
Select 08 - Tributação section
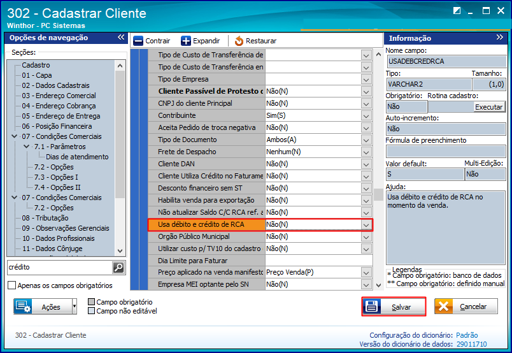(x=45, y=218)
